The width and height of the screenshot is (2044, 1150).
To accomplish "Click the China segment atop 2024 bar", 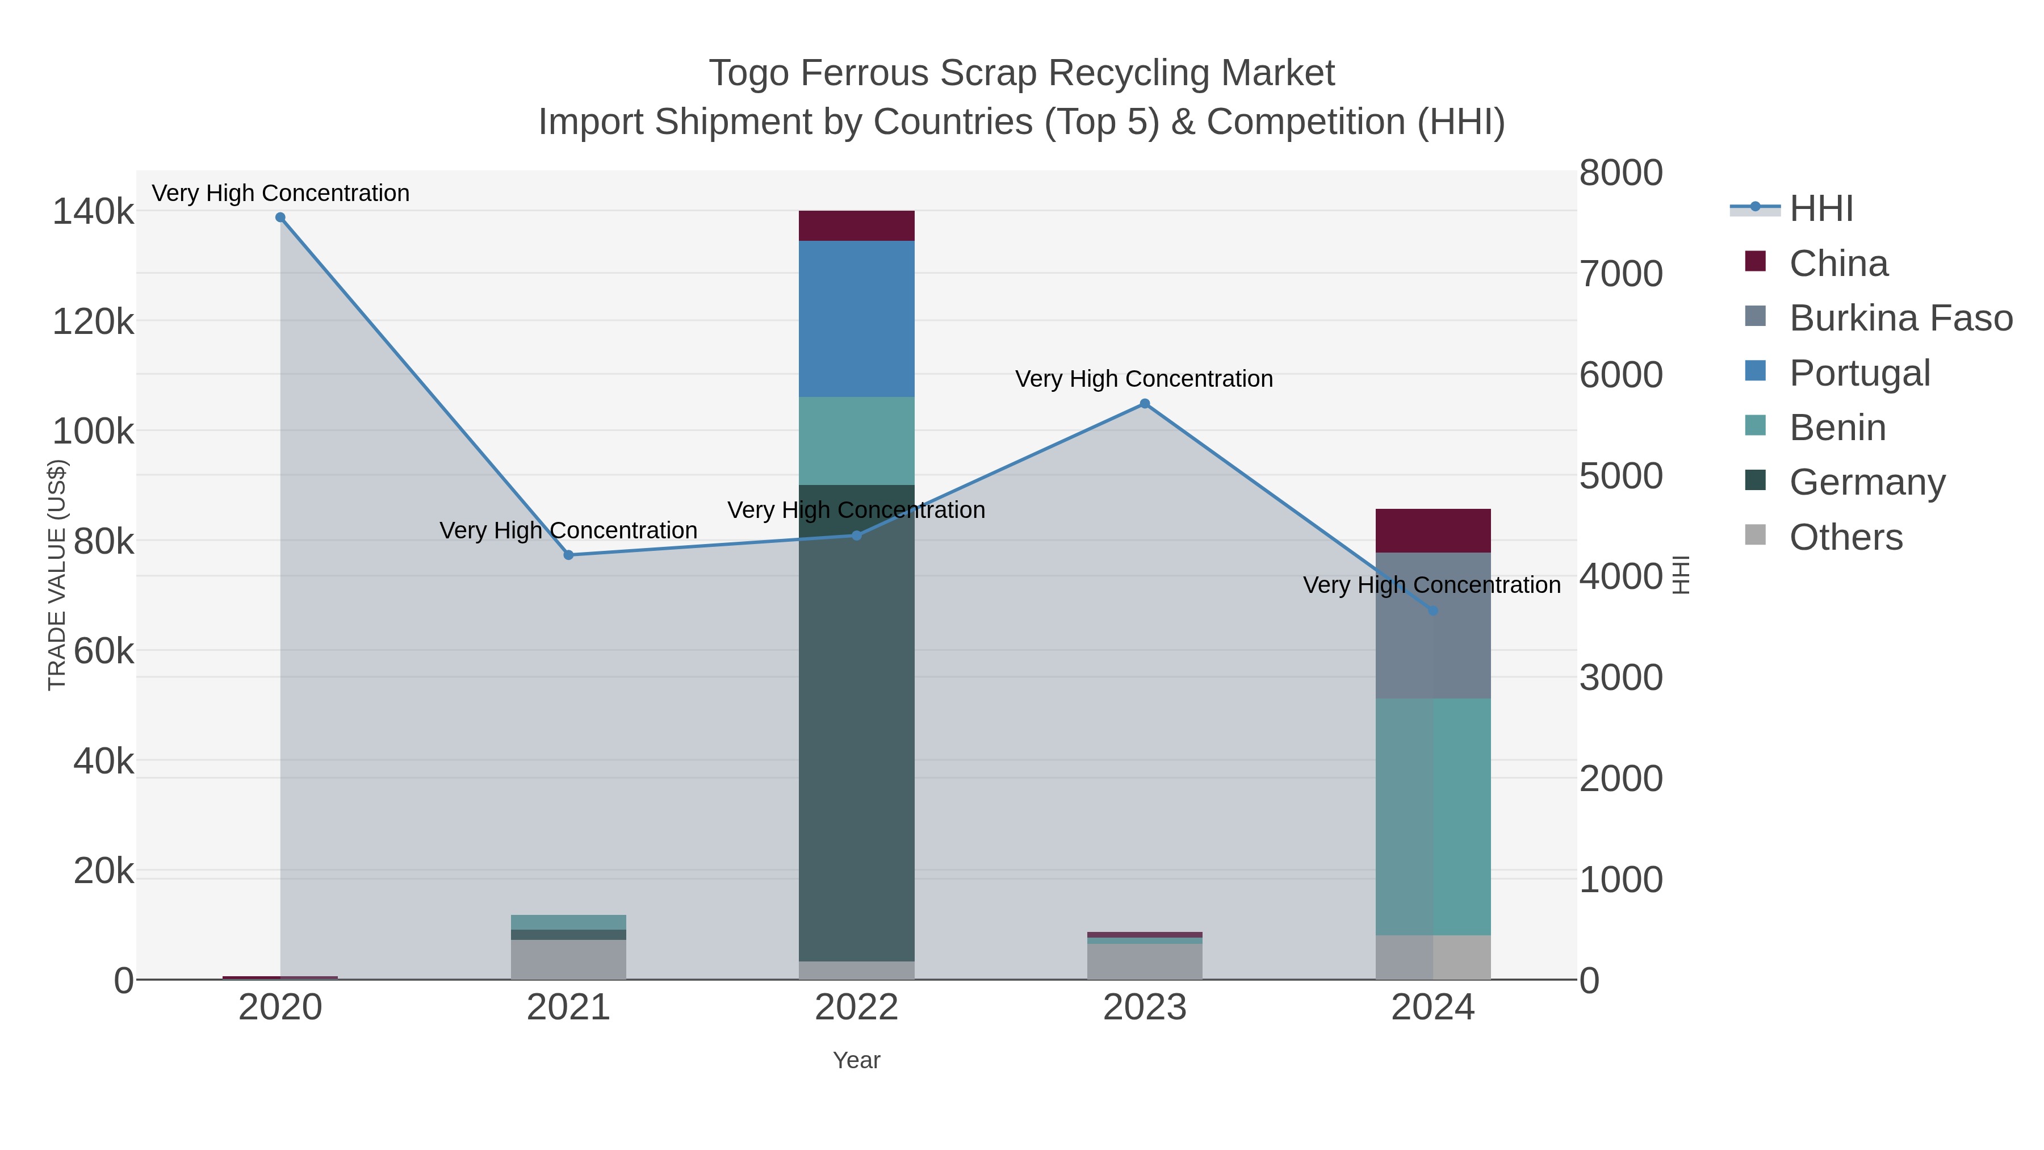I will 1433,531.
